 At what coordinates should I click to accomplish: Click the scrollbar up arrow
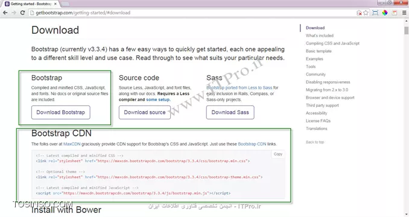[x=406, y=22]
